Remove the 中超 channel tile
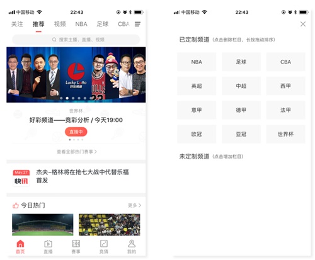 (x=241, y=86)
